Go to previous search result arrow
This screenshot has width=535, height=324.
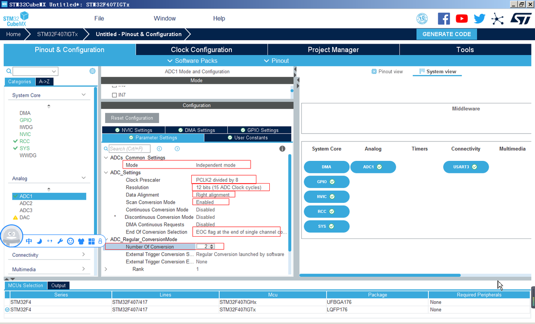point(159,148)
